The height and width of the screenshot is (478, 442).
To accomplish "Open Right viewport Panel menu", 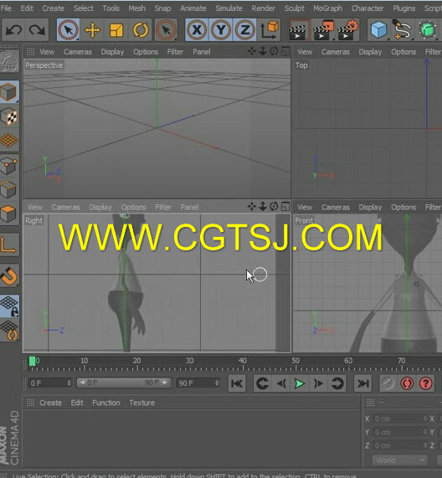I will [x=189, y=208].
